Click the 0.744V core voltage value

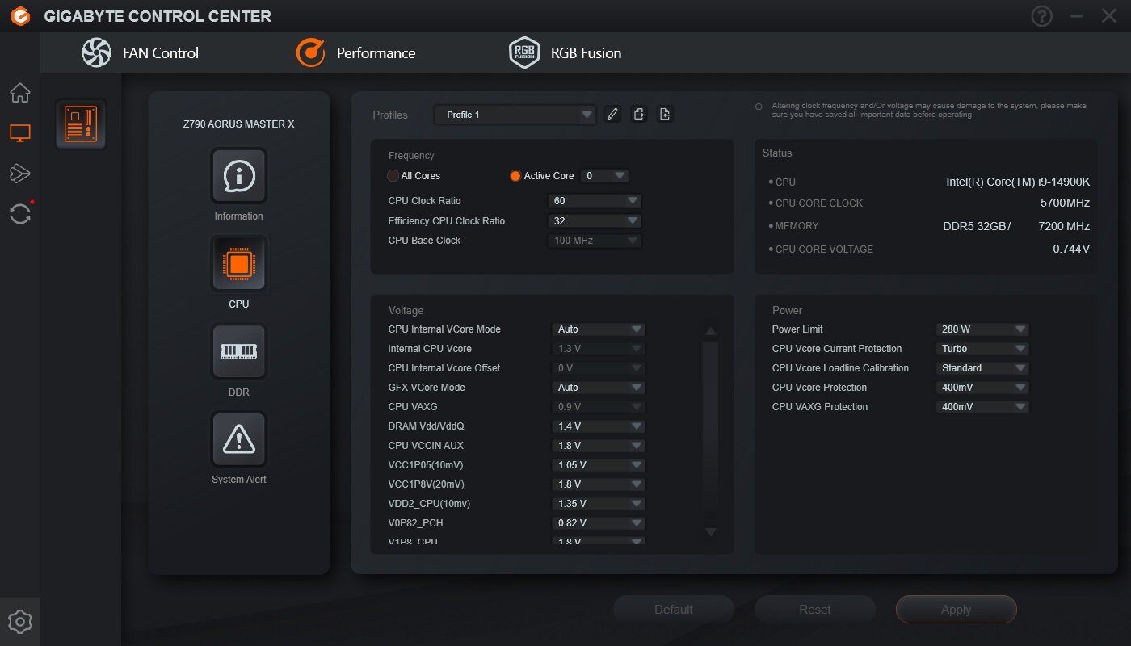(x=1071, y=250)
